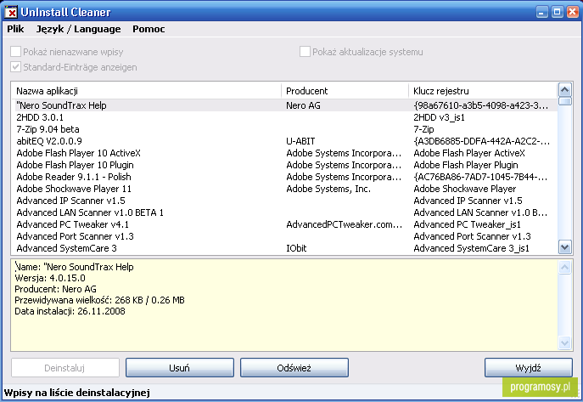Toggle Pokaż aktualizacje systemu checkbox
This screenshot has width=583, height=402.
click(305, 52)
